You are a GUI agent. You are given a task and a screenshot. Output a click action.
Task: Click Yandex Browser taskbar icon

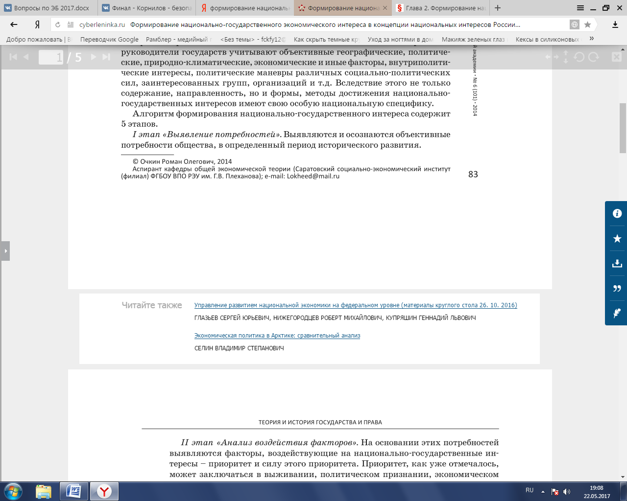[104, 491]
